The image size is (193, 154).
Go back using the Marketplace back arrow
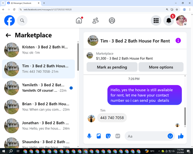tap(8, 35)
